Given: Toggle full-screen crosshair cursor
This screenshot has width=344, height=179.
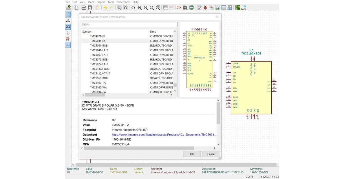Looking at the screenshot, I should point(67,45).
